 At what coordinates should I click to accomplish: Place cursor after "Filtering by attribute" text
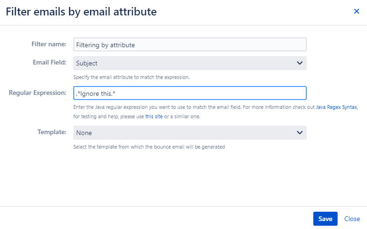[x=135, y=45]
